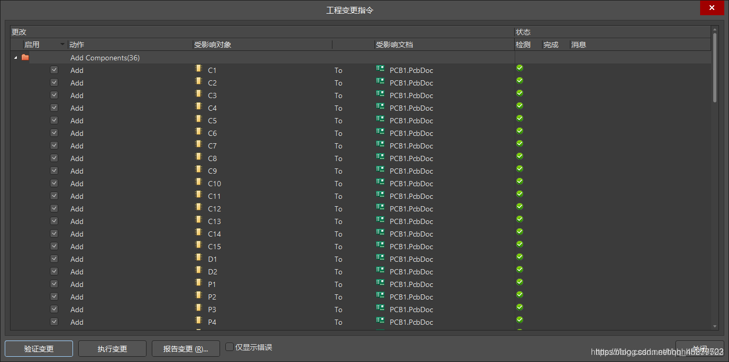Click the component icon for C10
Image resolution: width=729 pixels, height=362 pixels.
(x=199, y=182)
